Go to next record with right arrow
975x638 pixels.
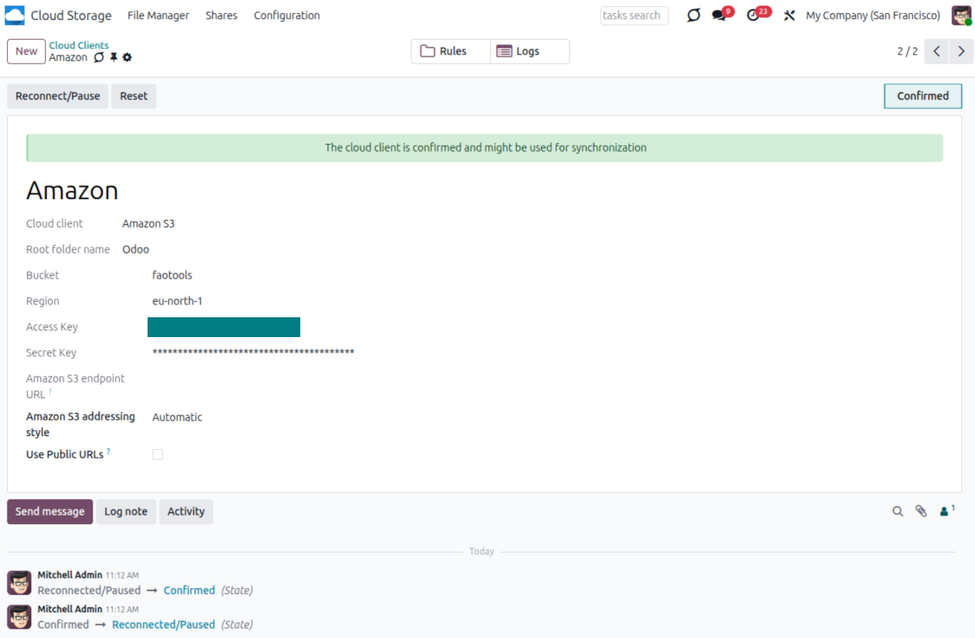point(961,52)
